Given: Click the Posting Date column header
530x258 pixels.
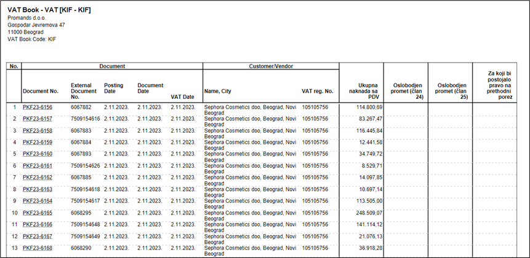Looking at the screenshot, I should tap(113, 88).
